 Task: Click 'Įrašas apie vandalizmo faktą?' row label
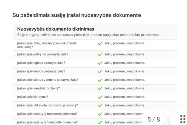[38, 88]
